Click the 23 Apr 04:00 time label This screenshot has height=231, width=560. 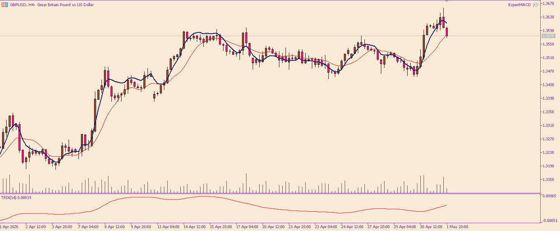[x=326, y=226]
